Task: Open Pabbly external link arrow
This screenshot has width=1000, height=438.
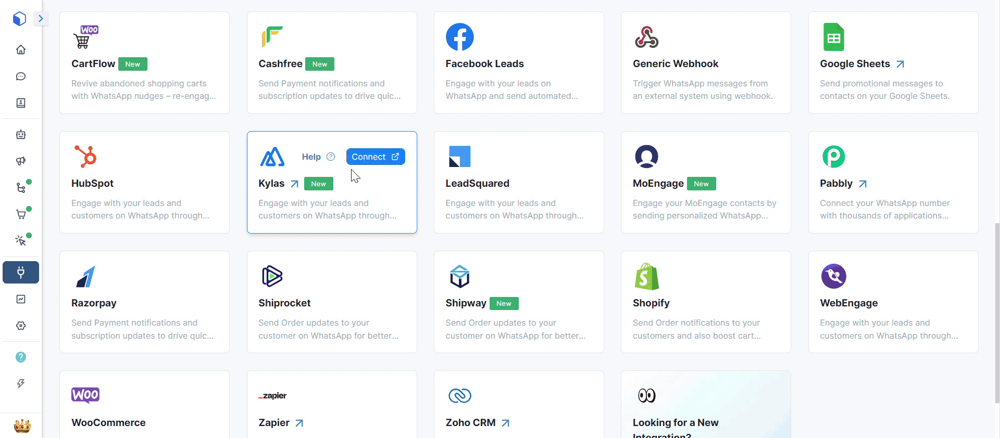Action: 863,184
